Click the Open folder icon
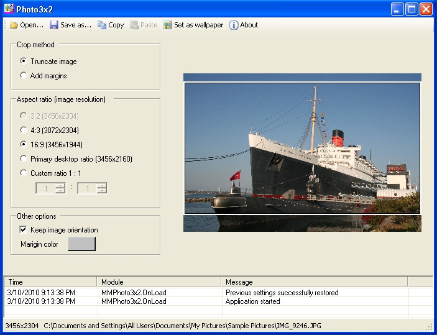This screenshot has width=437, height=335. (x=14, y=25)
